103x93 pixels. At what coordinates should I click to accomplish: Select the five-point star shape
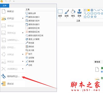[x=92, y=17]
